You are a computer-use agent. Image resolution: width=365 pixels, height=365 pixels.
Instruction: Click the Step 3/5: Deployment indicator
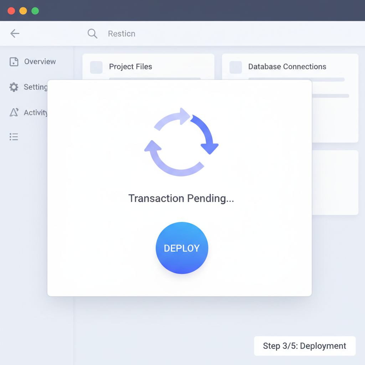[304, 346]
